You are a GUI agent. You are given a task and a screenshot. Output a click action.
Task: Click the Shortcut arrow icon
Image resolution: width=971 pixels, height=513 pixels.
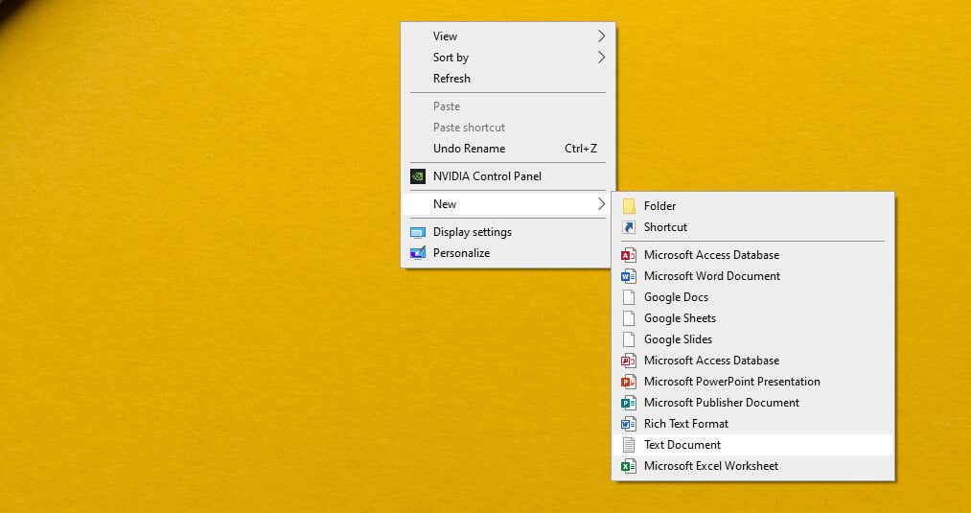pyautogui.click(x=629, y=227)
